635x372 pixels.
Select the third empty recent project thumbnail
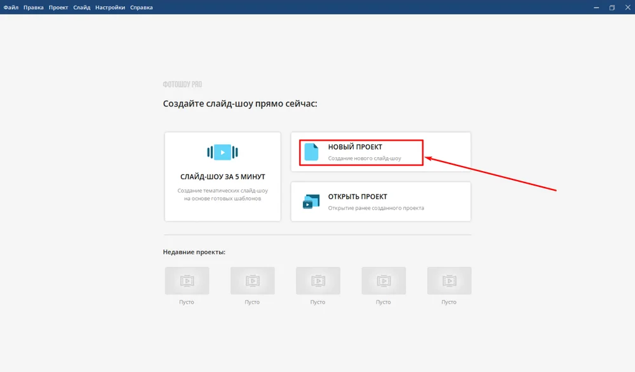pyautogui.click(x=318, y=280)
